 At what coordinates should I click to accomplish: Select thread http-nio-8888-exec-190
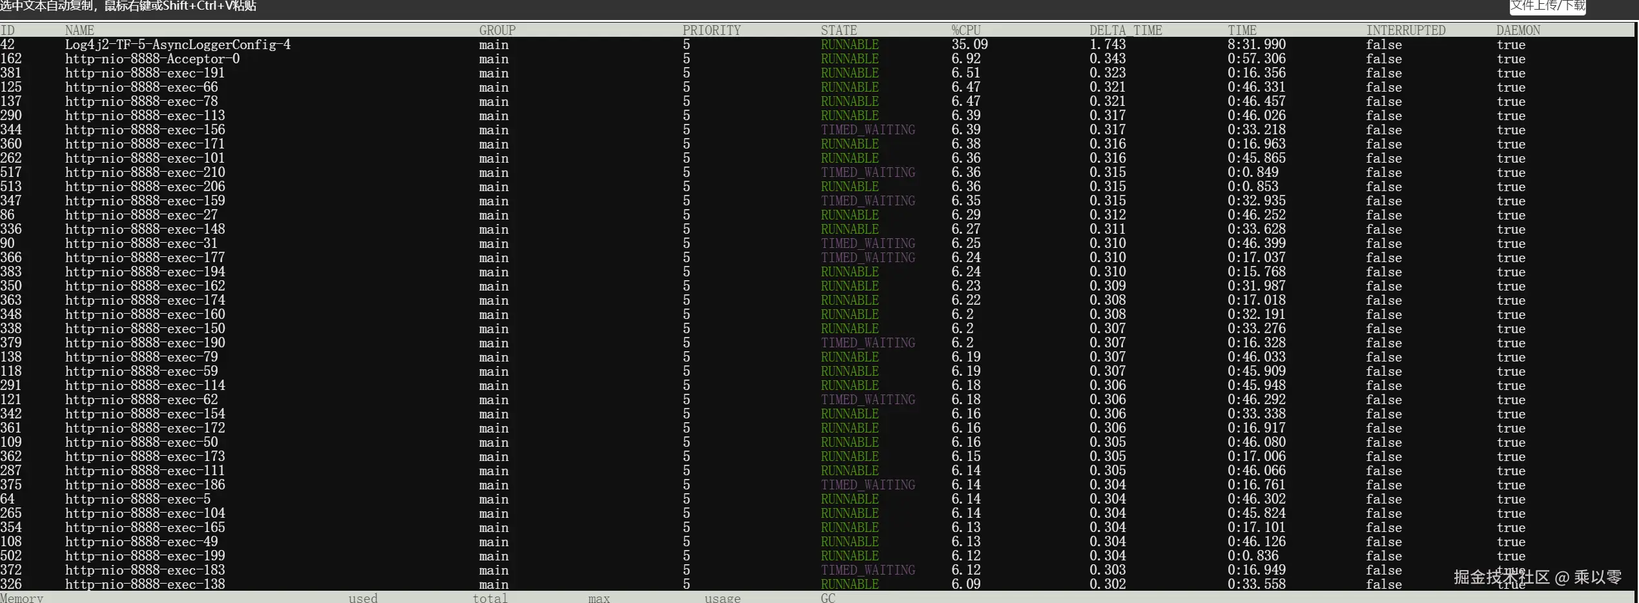pyautogui.click(x=145, y=343)
